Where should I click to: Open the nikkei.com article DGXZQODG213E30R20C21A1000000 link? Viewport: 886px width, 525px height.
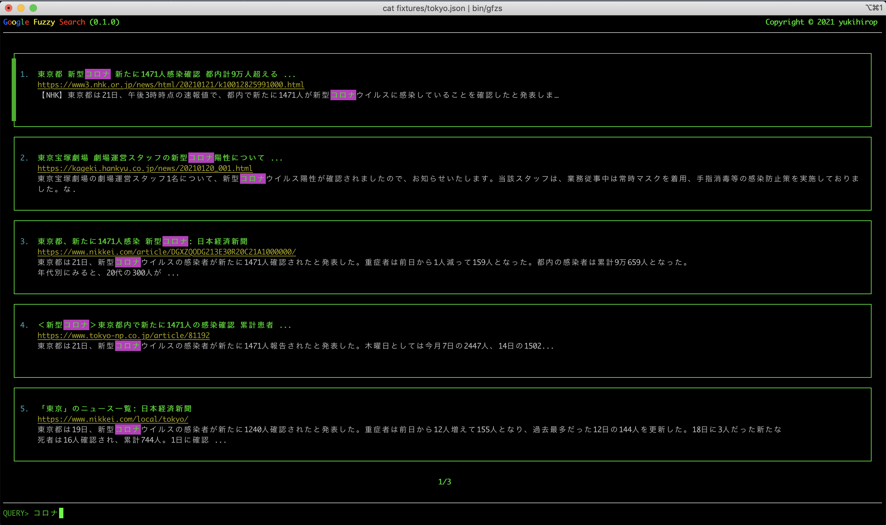click(x=166, y=252)
